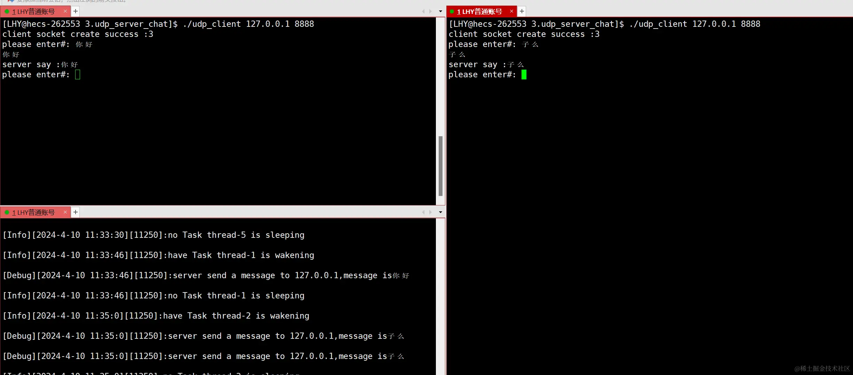The width and height of the screenshot is (853, 375).
Task: Click 'client socket create success :3' in right terminal
Action: pyautogui.click(x=524, y=34)
